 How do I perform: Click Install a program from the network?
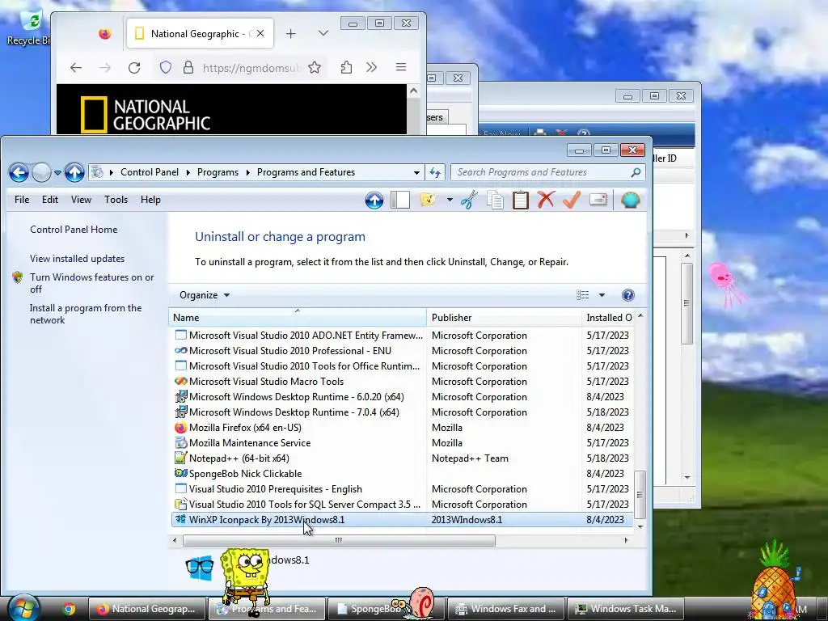pyautogui.click(x=86, y=315)
